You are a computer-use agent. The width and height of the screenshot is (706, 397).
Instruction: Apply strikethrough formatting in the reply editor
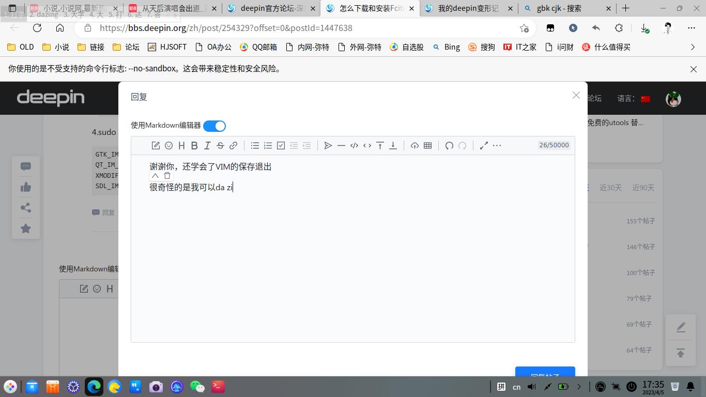(220, 146)
